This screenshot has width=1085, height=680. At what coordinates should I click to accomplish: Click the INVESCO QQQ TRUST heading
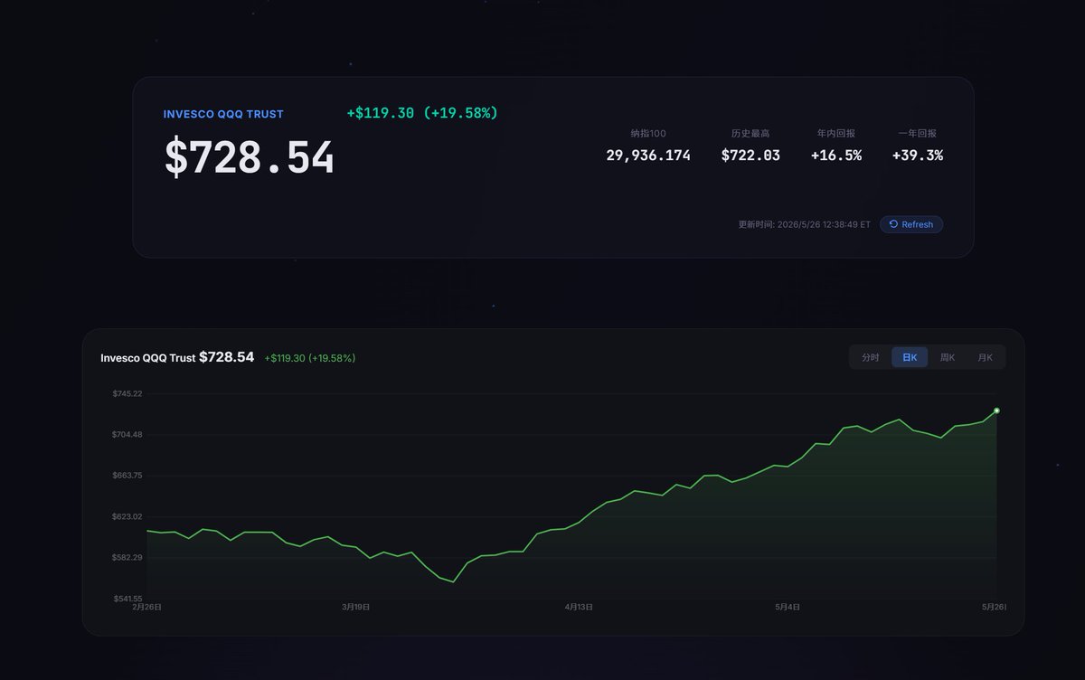tap(223, 115)
